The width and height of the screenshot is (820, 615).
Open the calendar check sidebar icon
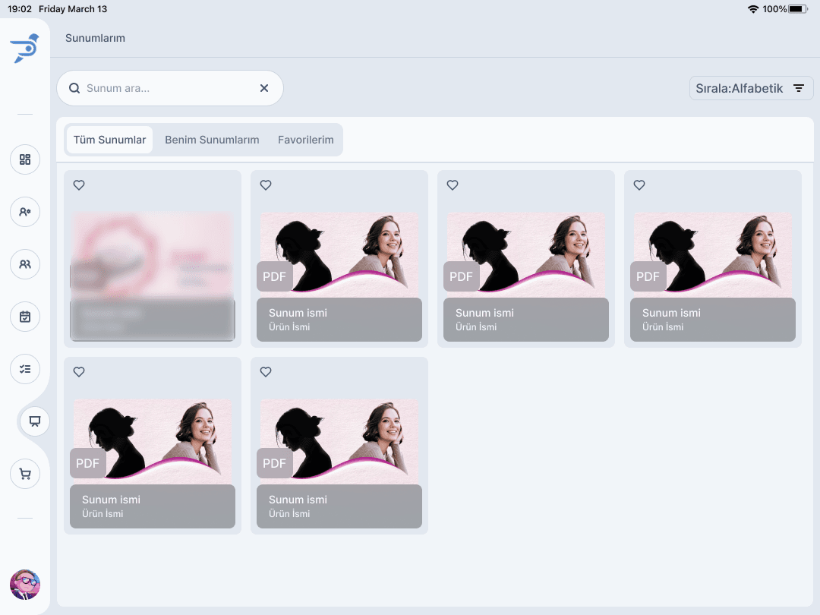pyautogui.click(x=25, y=317)
